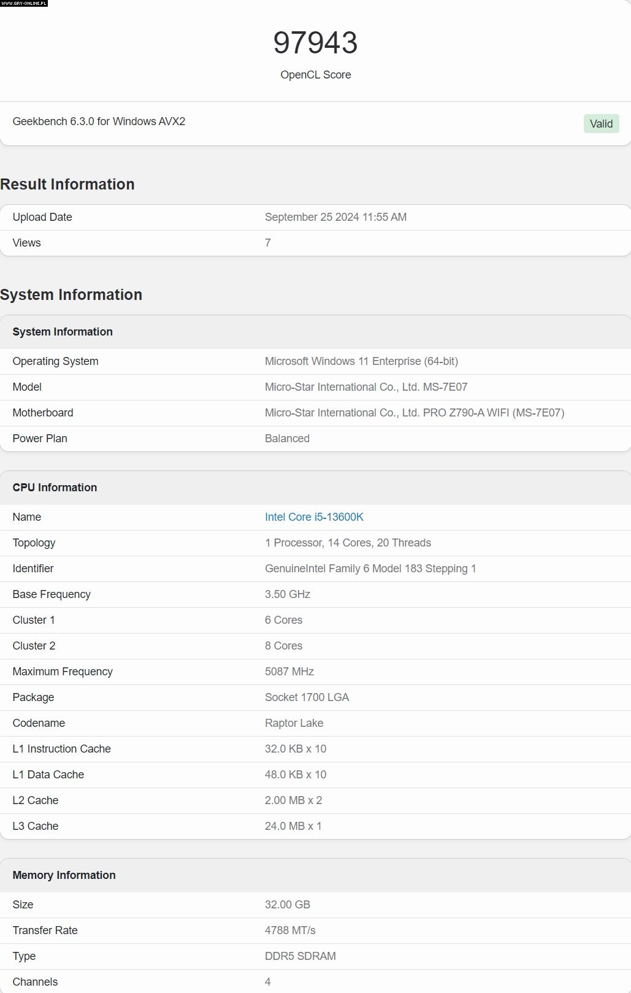Click the L3 Cache 24.0 MB value
Image resolution: width=631 pixels, height=993 pixels.
[x=293, y=826]
